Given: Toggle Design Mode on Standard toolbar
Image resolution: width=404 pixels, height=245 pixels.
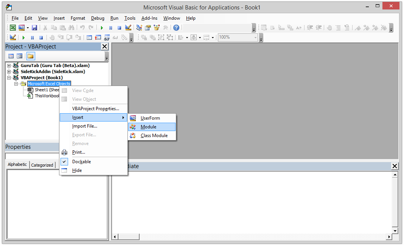Looking at the screenshot, I should click(x=128, y=28).
